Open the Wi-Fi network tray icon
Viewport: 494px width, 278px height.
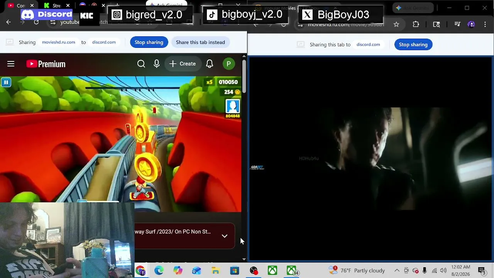[435, 271]
